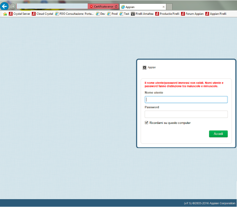Viewport: 237px width, 207px height.
Task: Click the broken Appian logo image
Action: coord(145,67)
